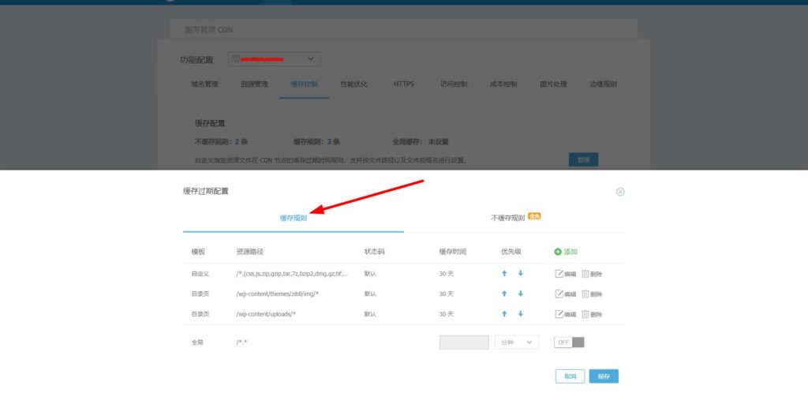Click the 全局 row label
This screenshot has width=808, height=400.
197,342
